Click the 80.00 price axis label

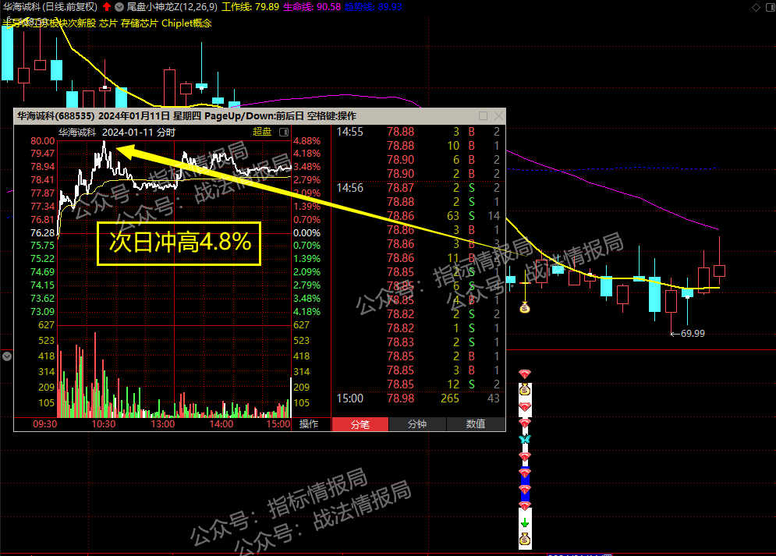pyautogui.click(x=43, y=141)
